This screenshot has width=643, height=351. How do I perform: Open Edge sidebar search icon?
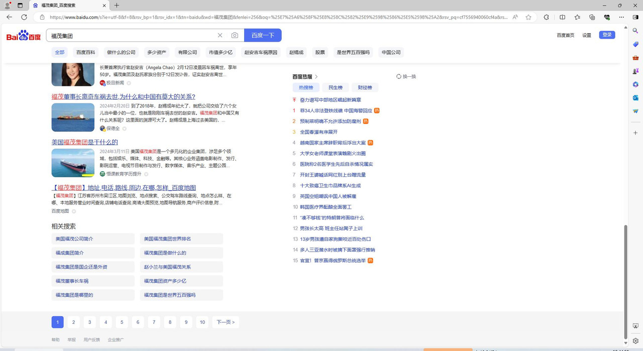click(x=635, y=31)
